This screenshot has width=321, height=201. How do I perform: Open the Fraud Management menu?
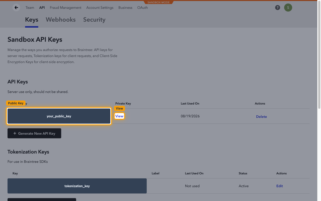point(66,8)
